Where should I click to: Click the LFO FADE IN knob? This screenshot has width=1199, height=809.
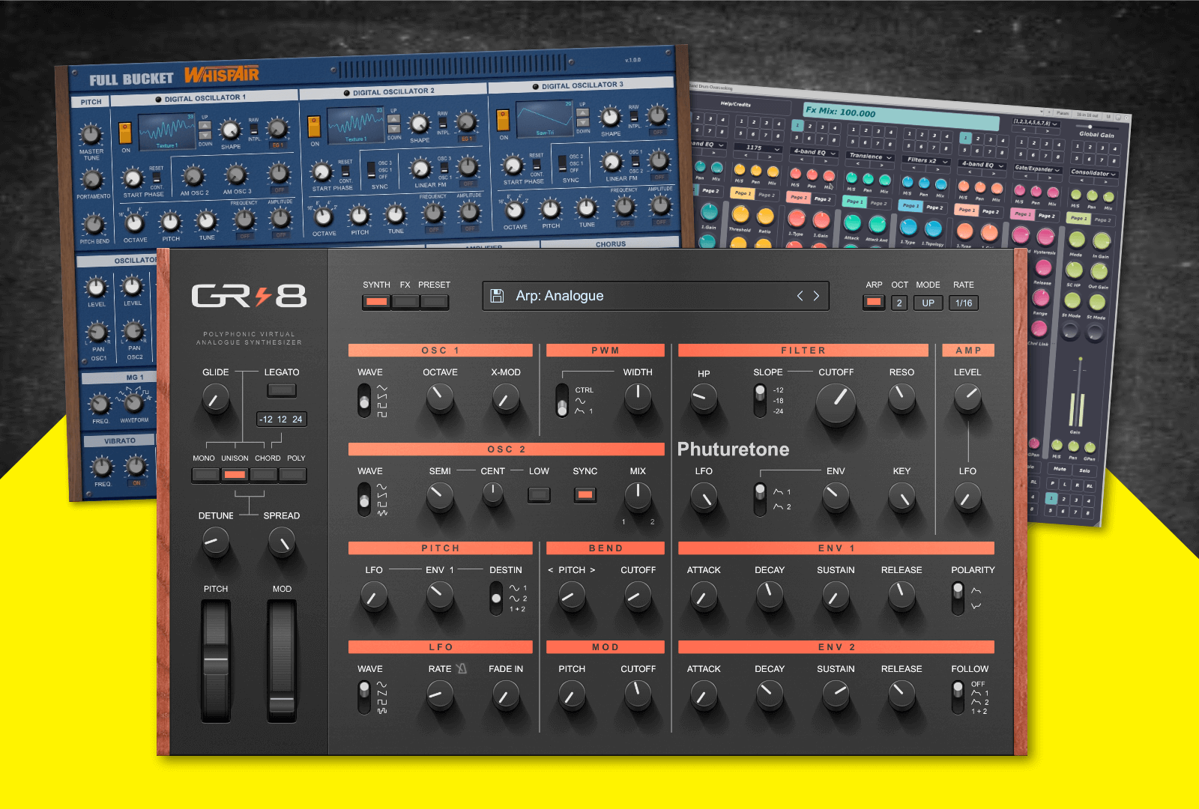click(x=506, y=694)
